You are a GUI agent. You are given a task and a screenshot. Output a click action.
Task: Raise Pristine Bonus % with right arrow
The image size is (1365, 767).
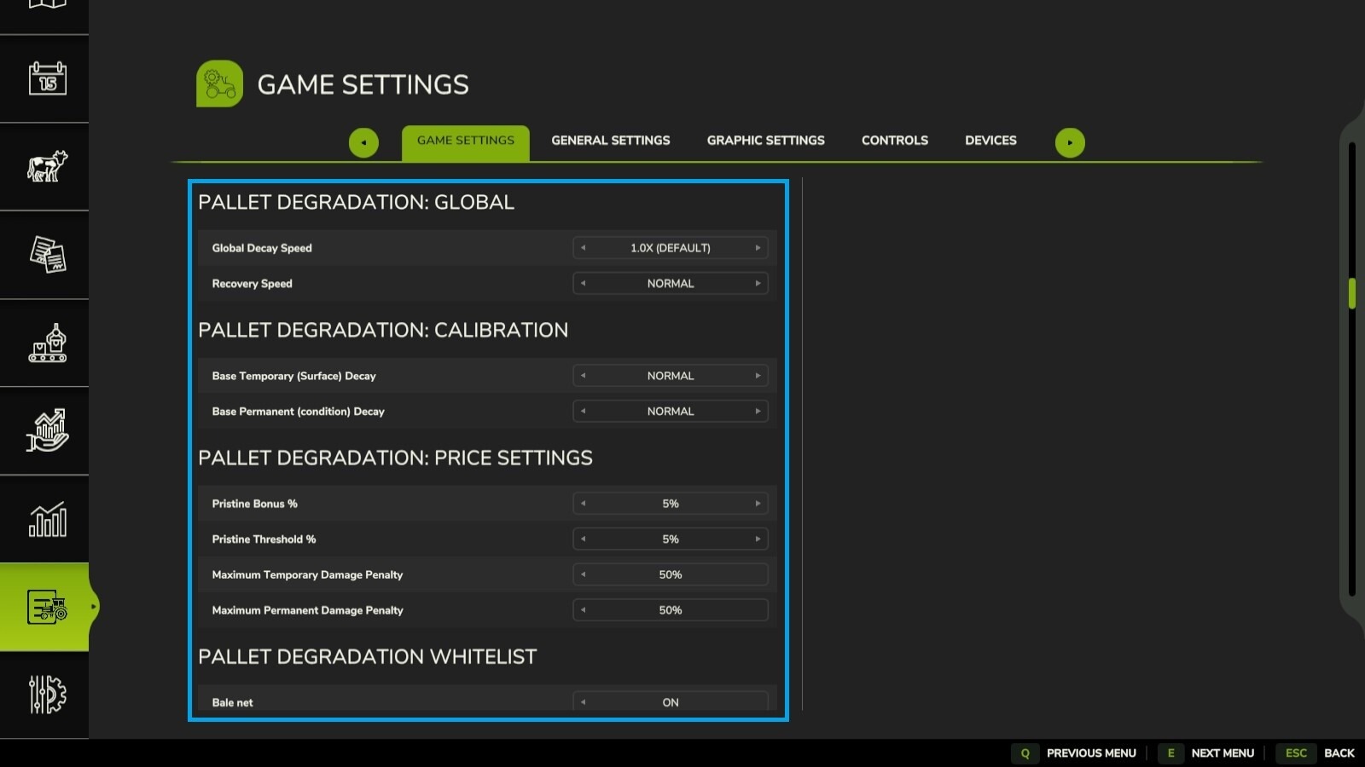tap(758, 504)
